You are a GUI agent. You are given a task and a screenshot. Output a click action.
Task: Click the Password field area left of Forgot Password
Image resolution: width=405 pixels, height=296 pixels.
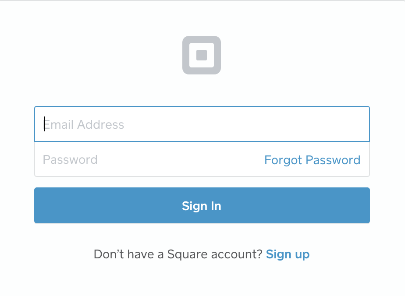[x=181, y=159]
